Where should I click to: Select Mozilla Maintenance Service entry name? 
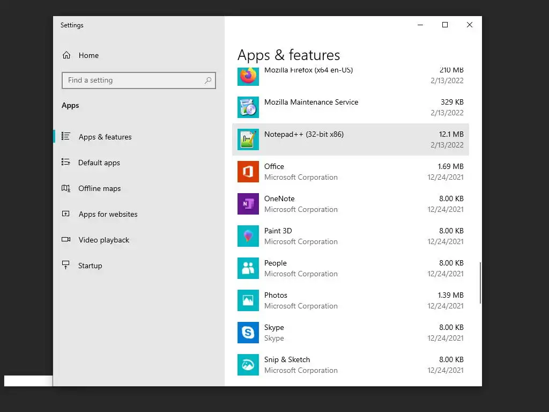pos(311,102)
